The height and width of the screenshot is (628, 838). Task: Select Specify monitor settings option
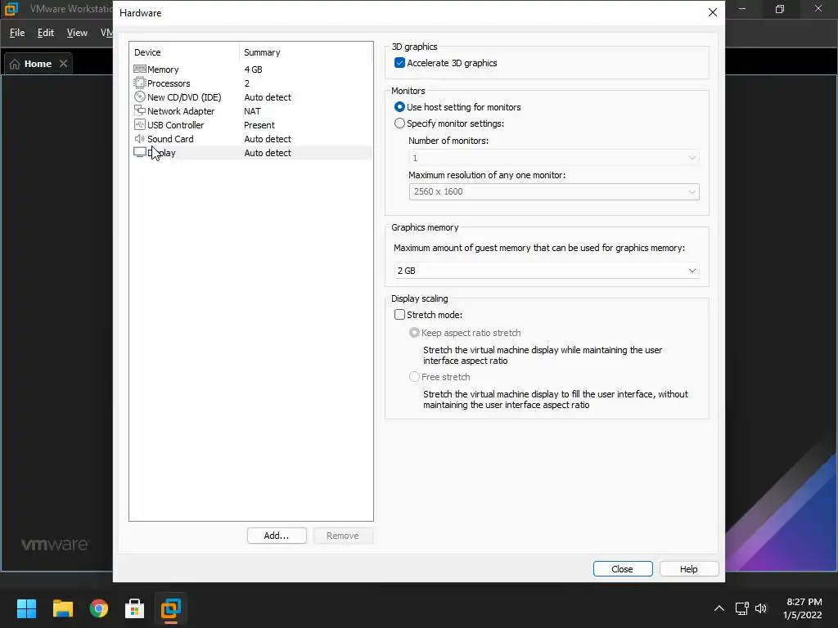coord(399,123)
